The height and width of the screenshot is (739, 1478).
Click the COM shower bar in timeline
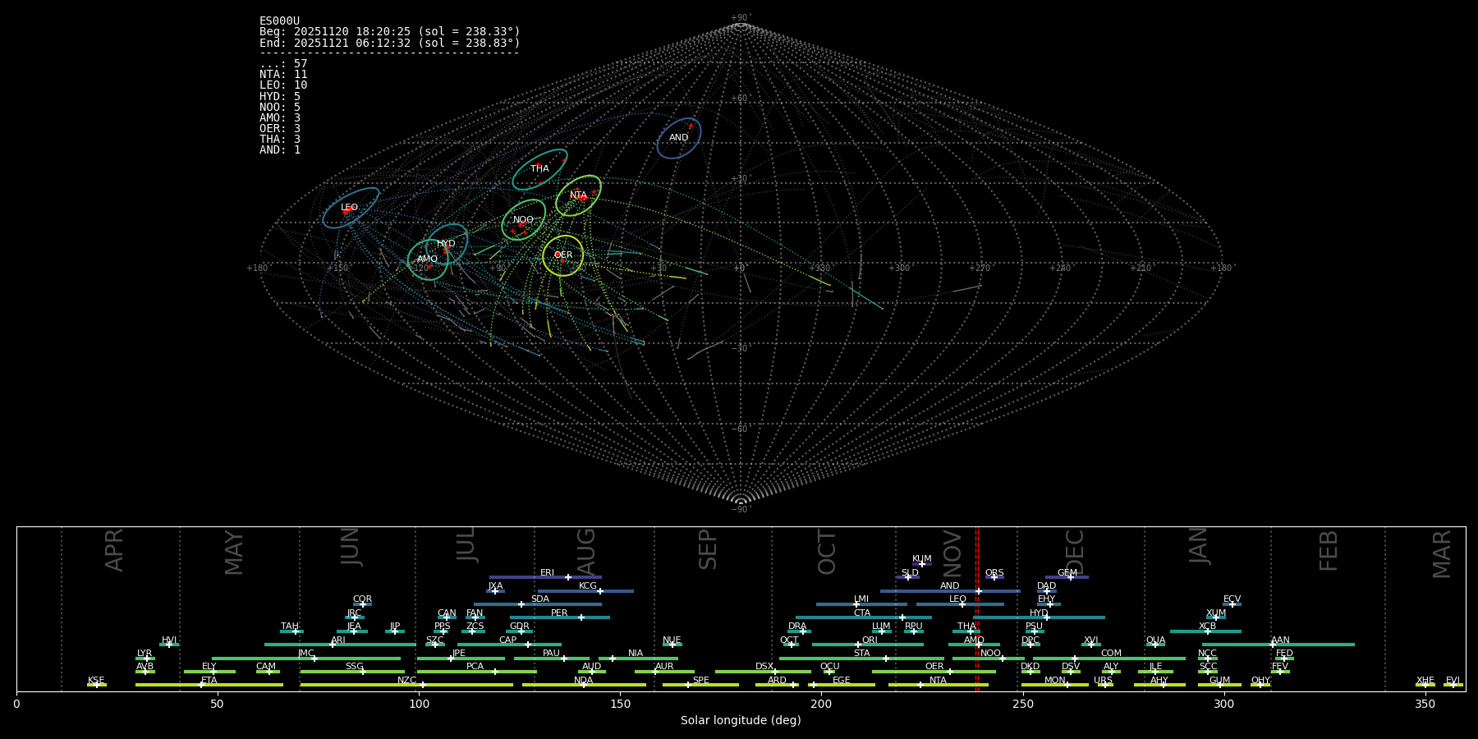tap(1109, 659)
